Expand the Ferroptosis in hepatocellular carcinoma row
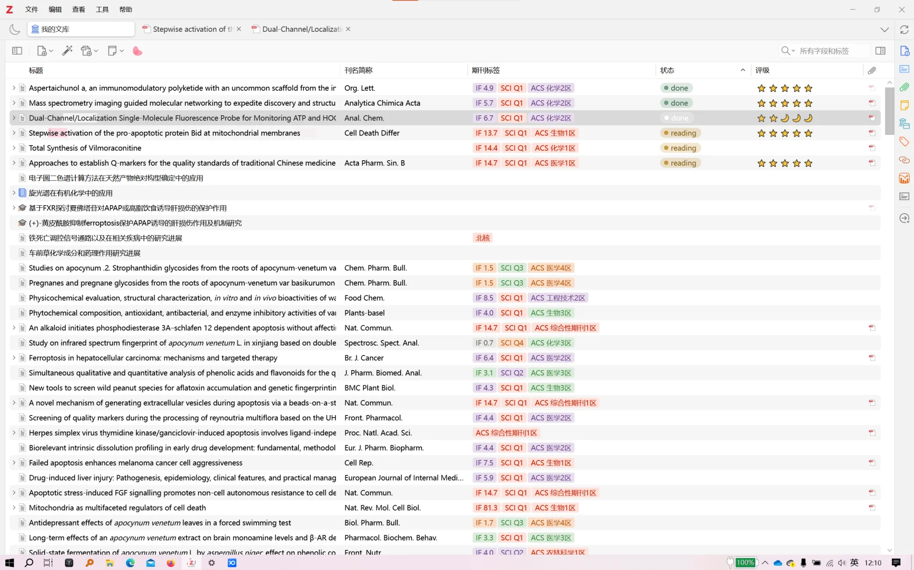This screenshot has height=570, width=914. click(x=14, y=358)
